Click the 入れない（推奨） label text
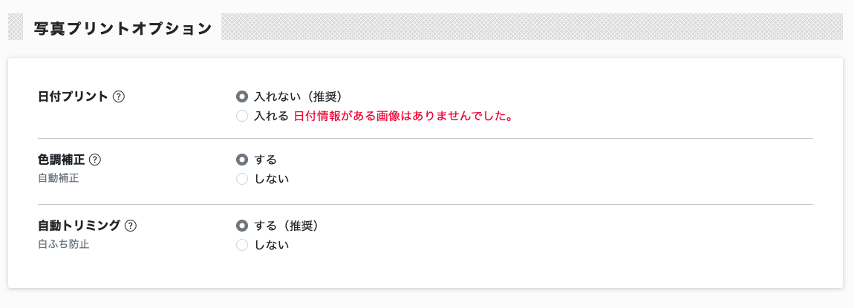The image size is (854, 308). pos(298,96)
